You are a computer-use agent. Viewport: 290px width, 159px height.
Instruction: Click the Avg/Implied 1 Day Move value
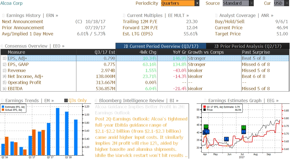click(91, 34)
